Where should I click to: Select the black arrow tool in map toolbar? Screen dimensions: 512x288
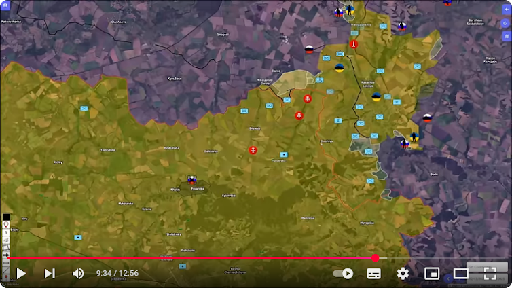tap(6, 255)
